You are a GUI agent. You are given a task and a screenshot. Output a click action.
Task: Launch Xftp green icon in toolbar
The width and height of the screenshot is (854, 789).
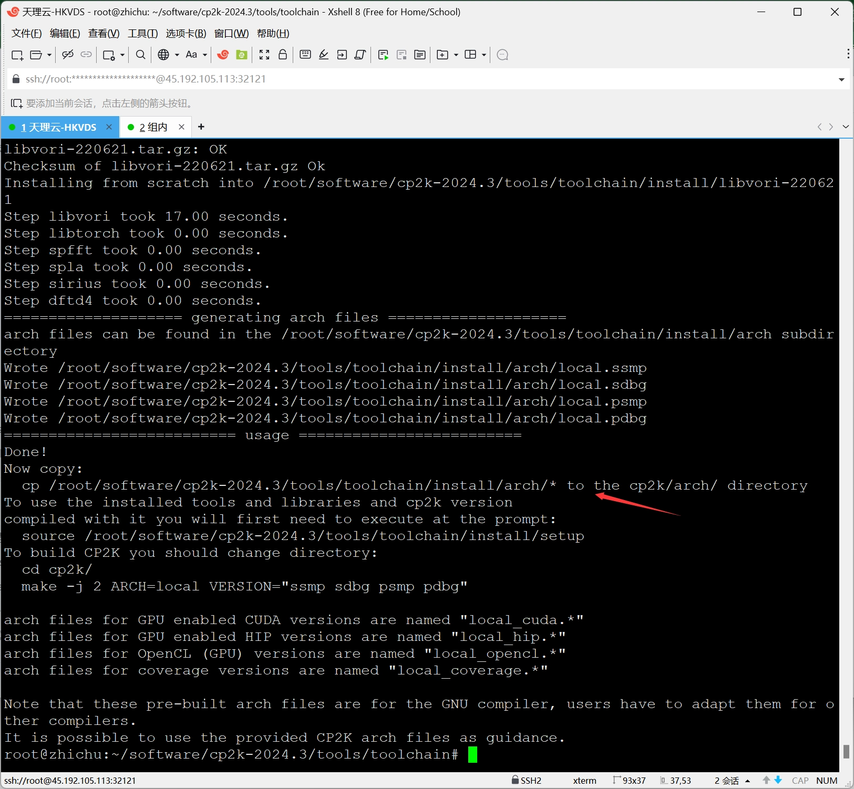click(x=242, y=55)
